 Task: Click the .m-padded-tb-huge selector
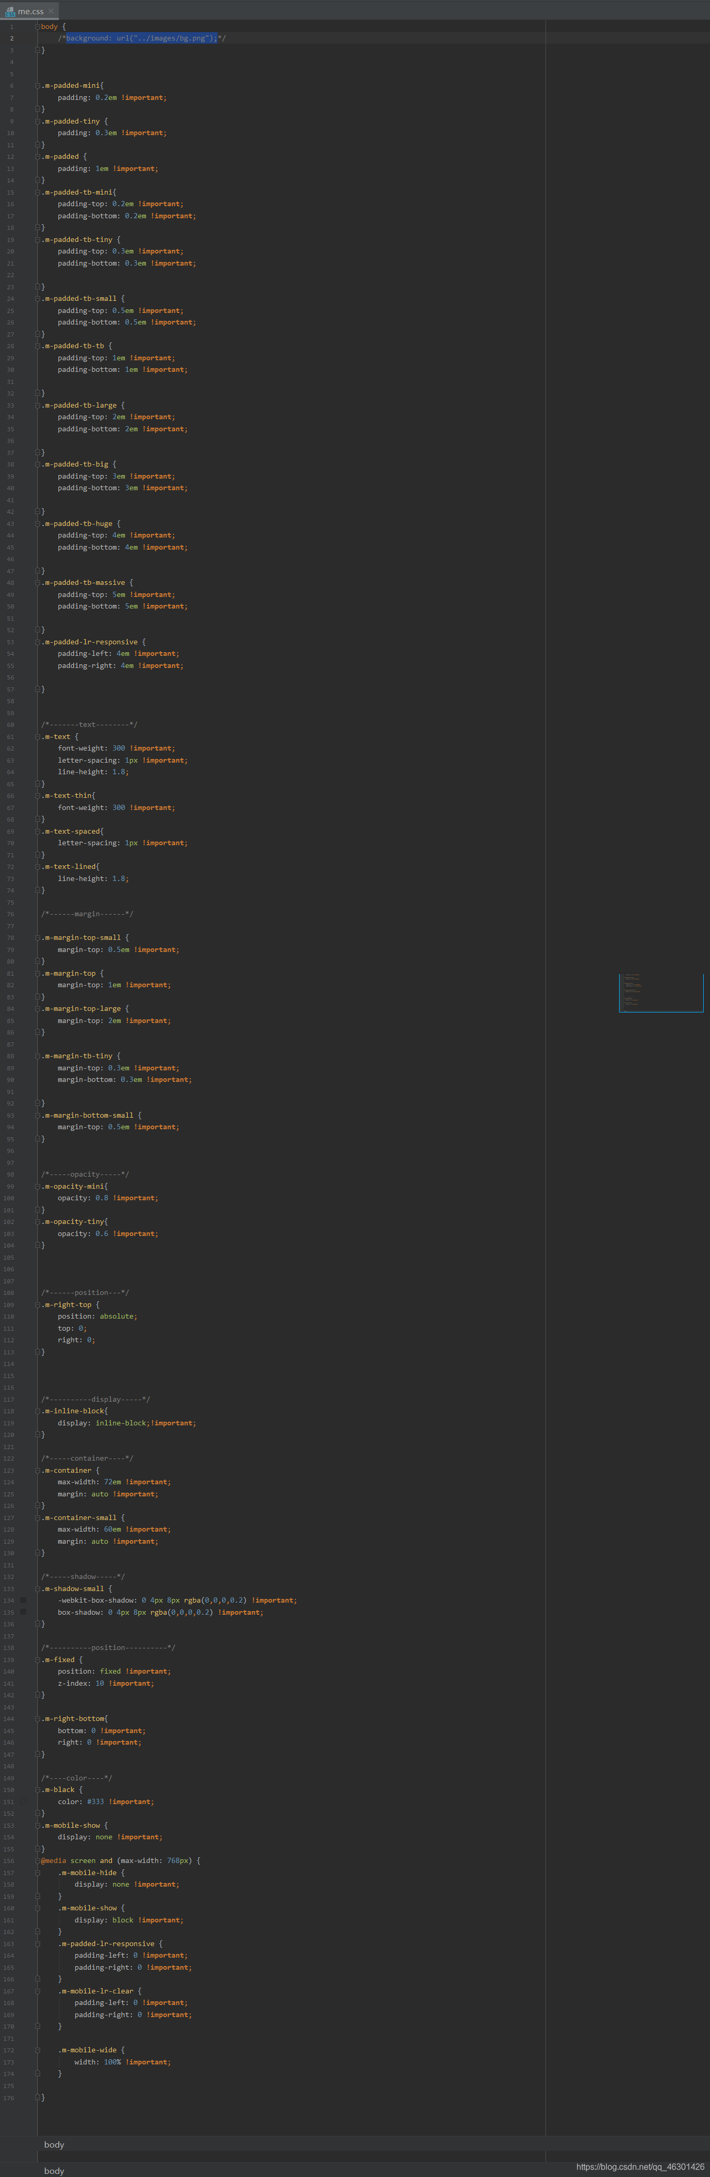click(77, 523)
